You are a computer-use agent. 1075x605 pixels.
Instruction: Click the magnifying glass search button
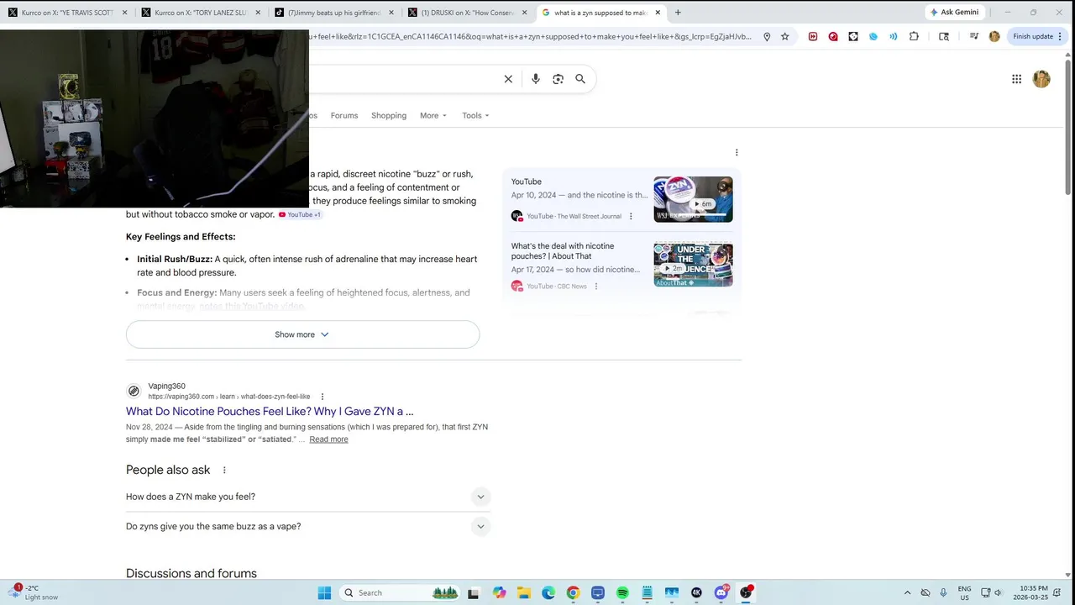pyautogui.click(x=580, y=79)
